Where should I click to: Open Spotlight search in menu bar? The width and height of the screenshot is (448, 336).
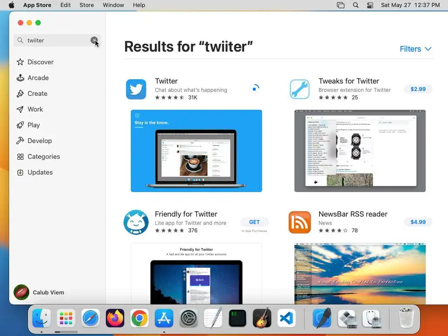tap(356, 5)
